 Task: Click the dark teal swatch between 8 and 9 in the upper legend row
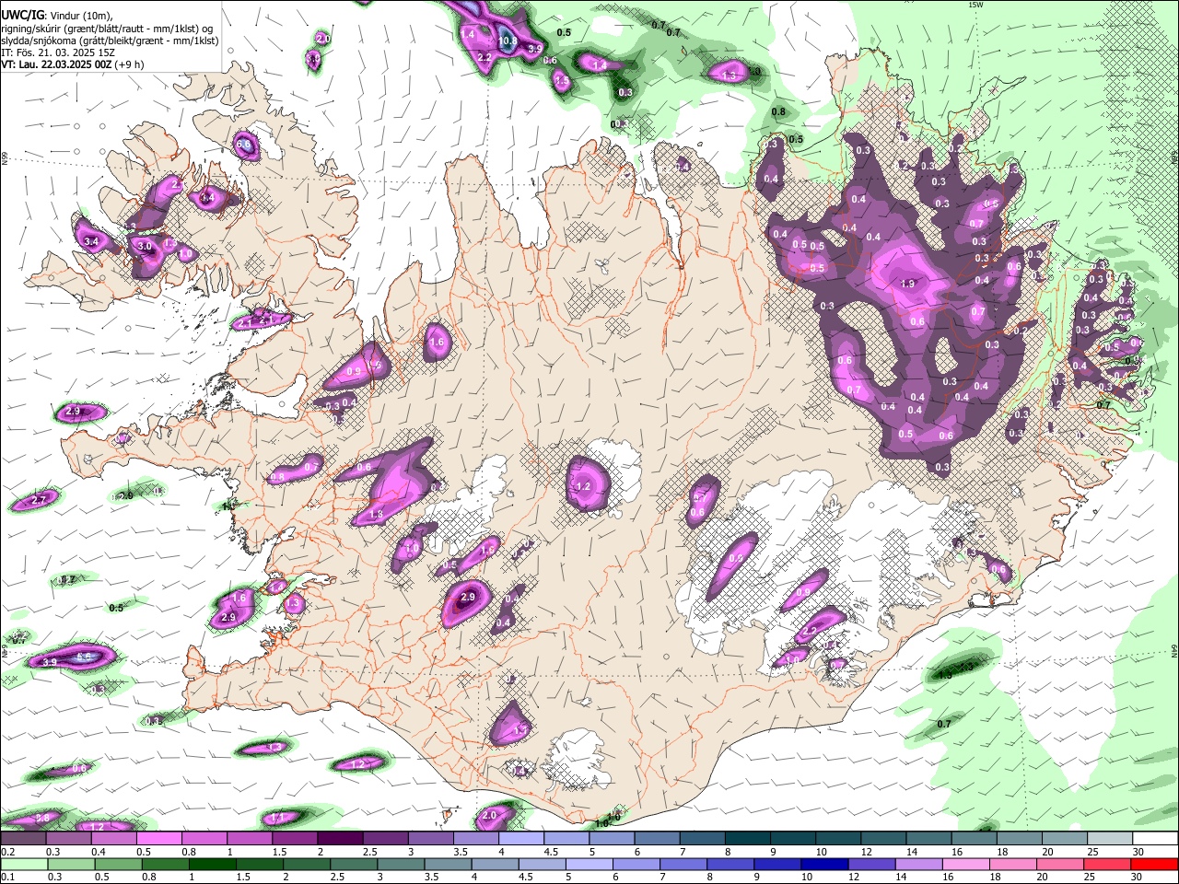[747, 839]
